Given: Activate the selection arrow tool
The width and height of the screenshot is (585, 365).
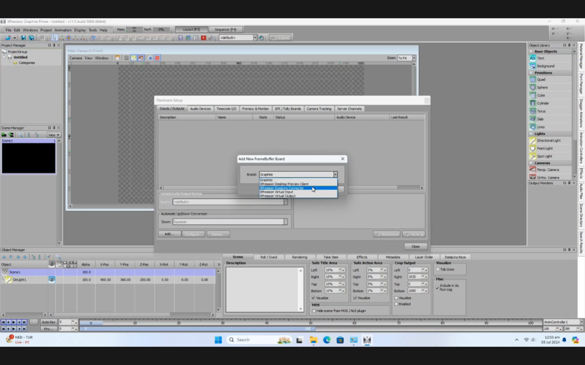Looking at the screenshot, I should coord(54,38).
